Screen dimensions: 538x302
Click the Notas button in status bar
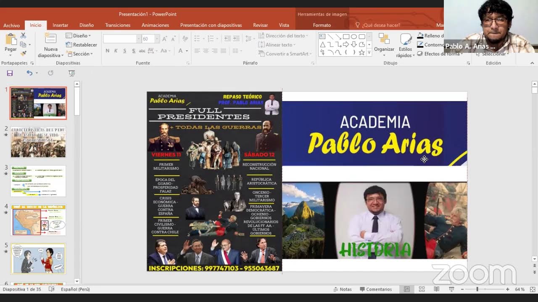343,289
